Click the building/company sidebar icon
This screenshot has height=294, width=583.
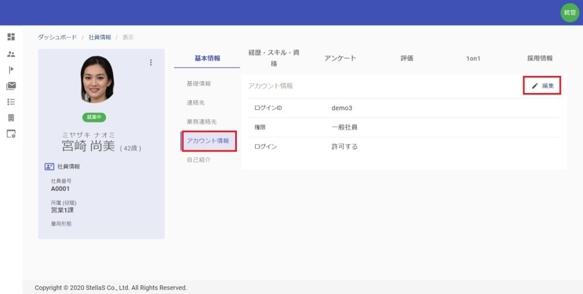coord(11,118)
